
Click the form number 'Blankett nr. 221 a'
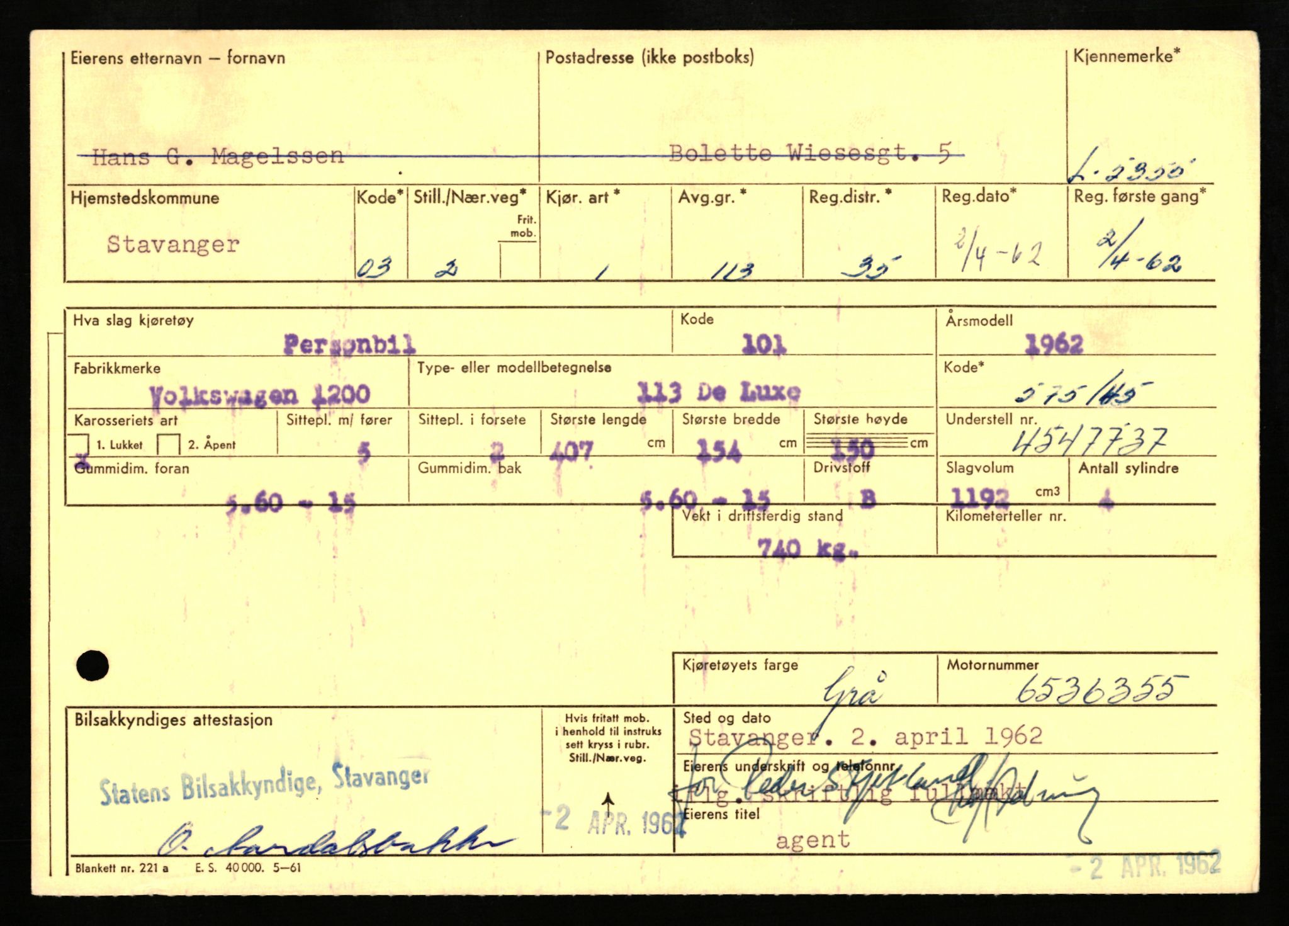[x=121, y=868]
